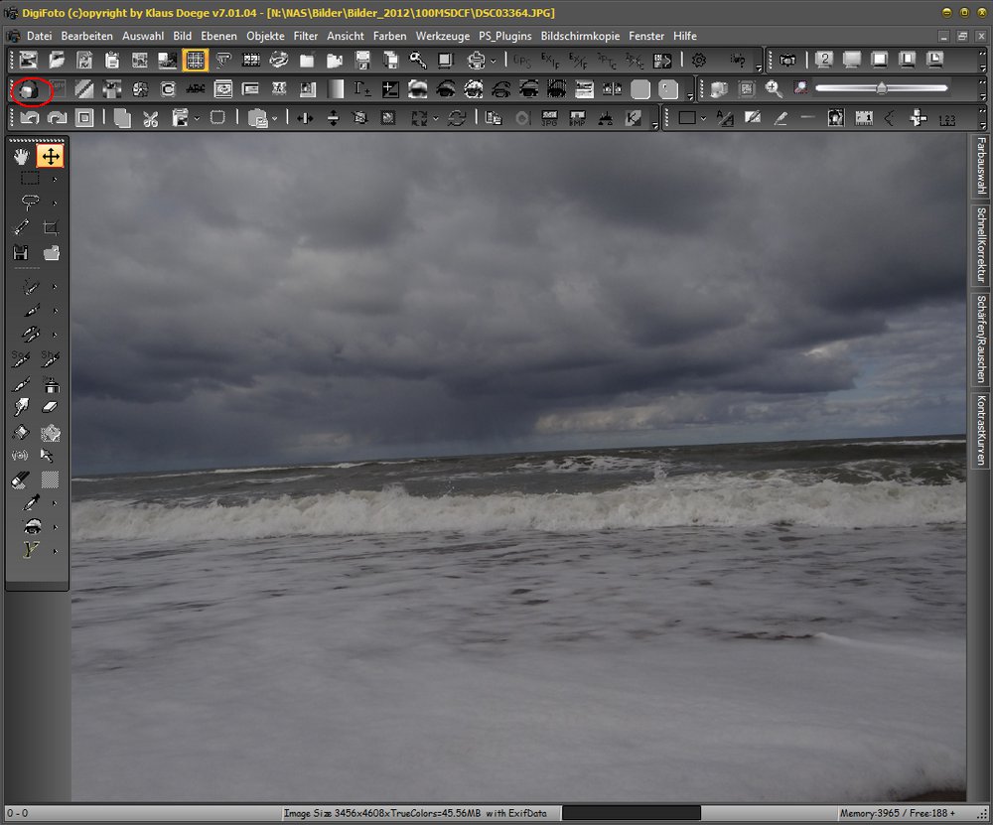Click the Undo arrow icon
The height and width of the screenshot is (825, 993).
click(x=29, y=118)
